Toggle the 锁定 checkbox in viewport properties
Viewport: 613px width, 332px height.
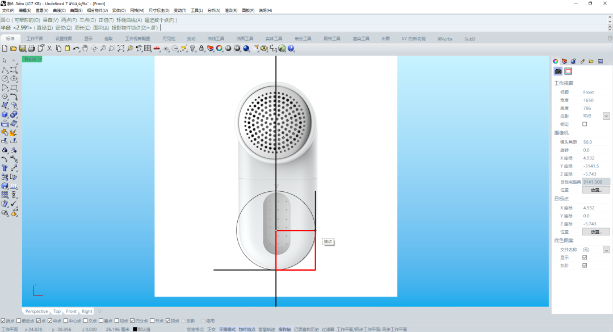pos(585,124)
